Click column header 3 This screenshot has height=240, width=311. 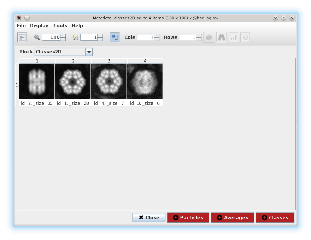tap(109, 61)
